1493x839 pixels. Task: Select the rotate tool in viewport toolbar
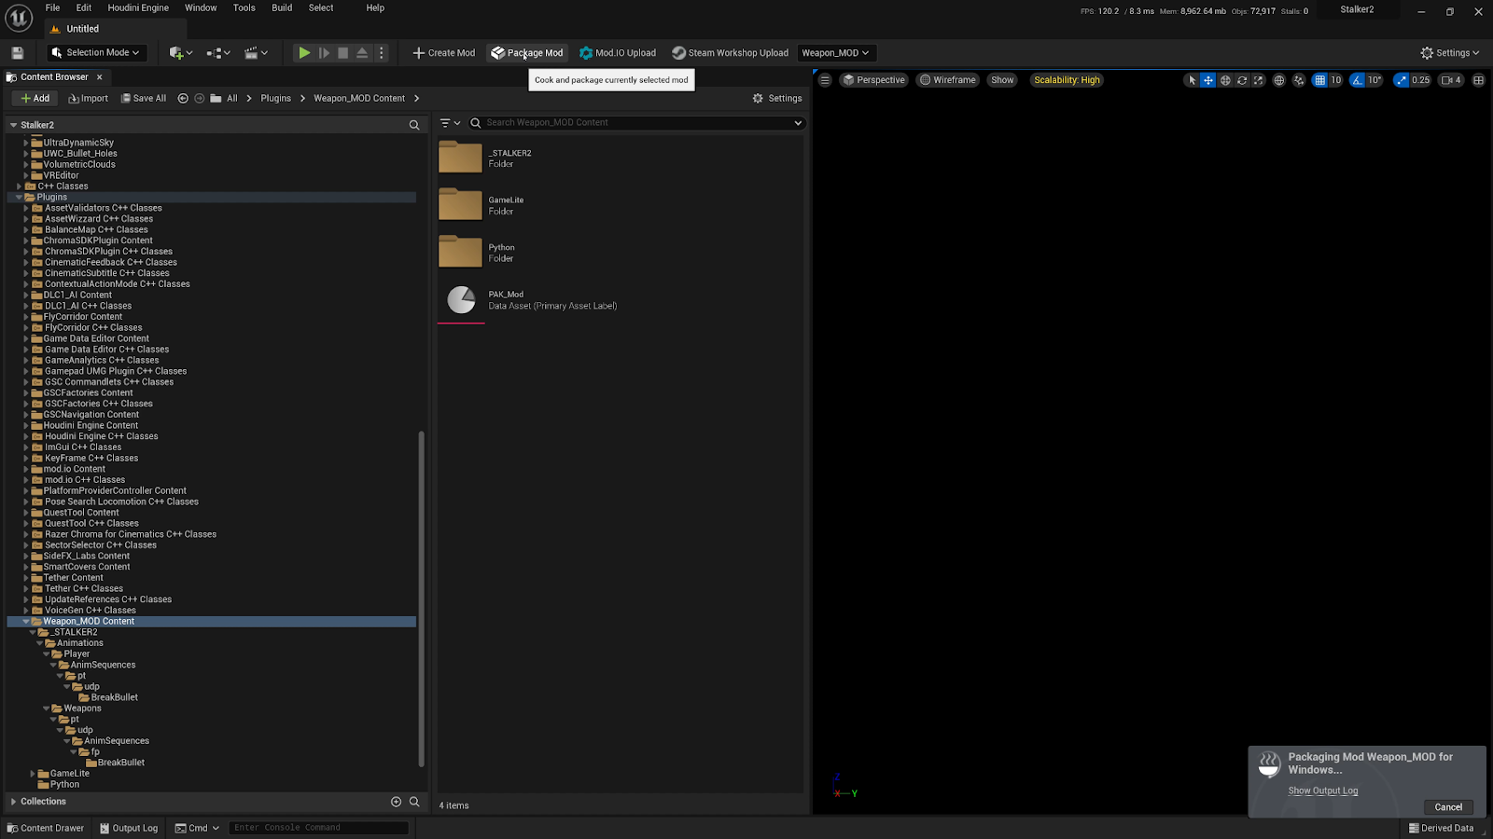click(x=1242, y=80)
